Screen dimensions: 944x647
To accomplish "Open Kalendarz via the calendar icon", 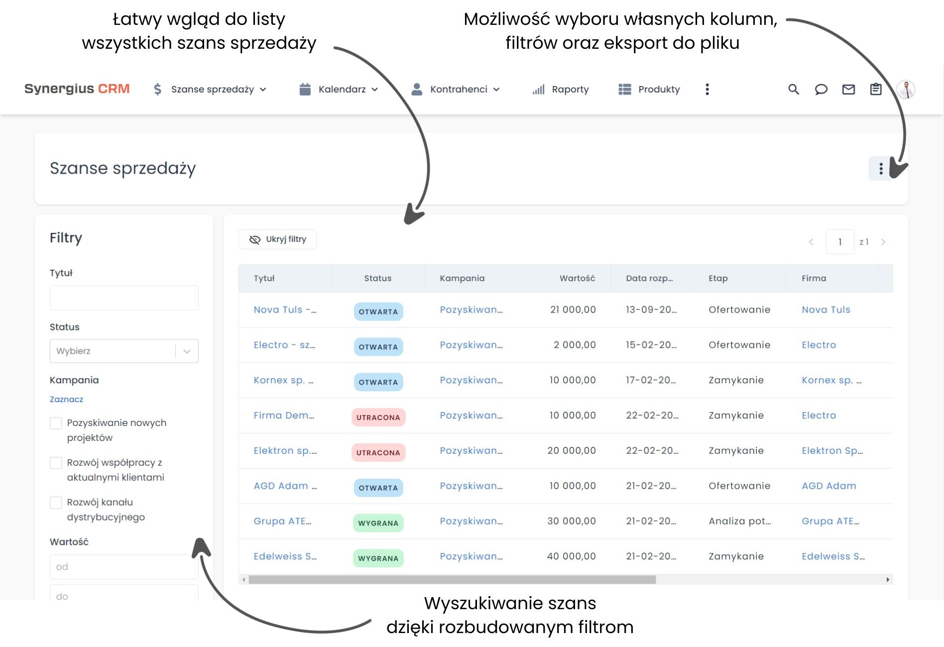I will click(304, 89).
